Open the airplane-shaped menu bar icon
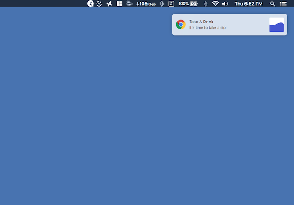The height and width of the screenshot is (205, 294). click(109, 4)
